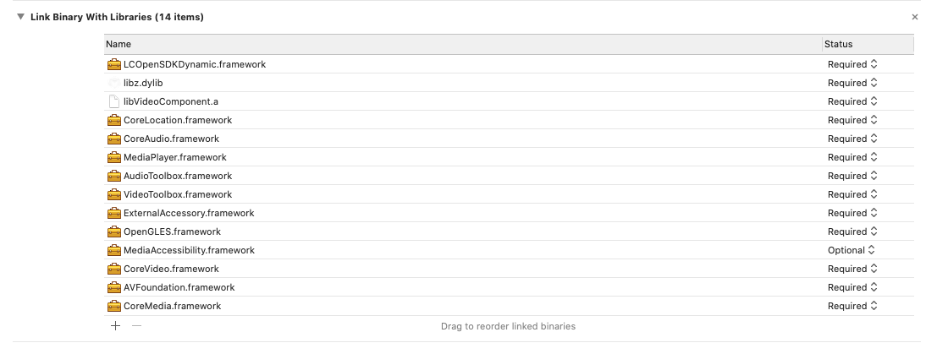926x343 pixels.
Task: Click the AVFoundation.framework toolbox icon
Action: 114,287
